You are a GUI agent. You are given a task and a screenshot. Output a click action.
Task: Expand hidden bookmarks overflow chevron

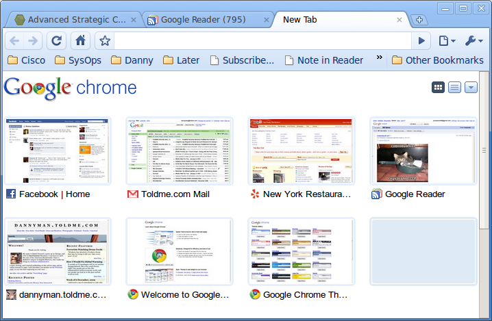coord(380,58)
